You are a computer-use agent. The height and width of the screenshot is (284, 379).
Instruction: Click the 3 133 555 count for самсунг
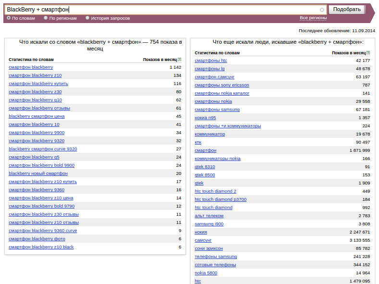[360, 240]
